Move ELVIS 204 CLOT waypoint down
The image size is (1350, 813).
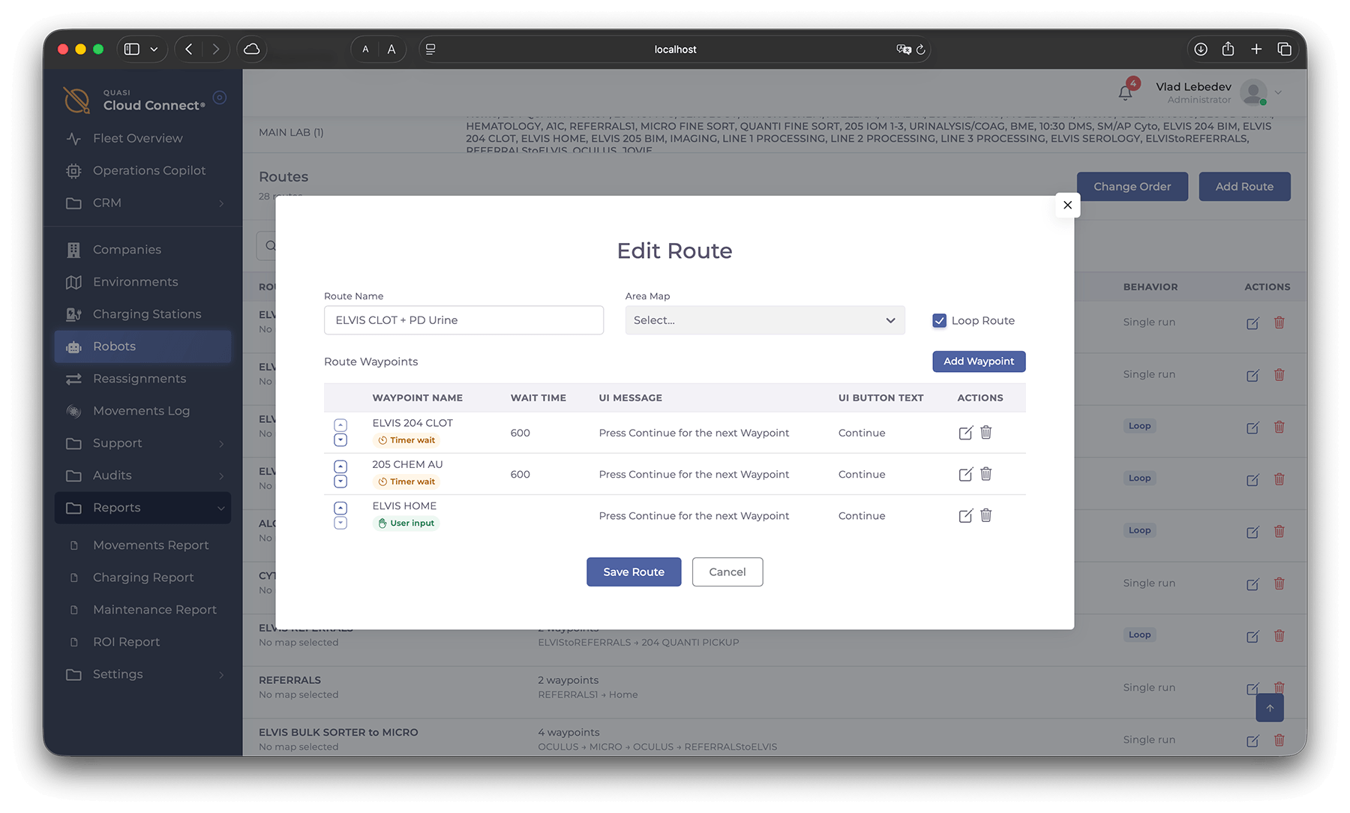[x=340, y=440]
